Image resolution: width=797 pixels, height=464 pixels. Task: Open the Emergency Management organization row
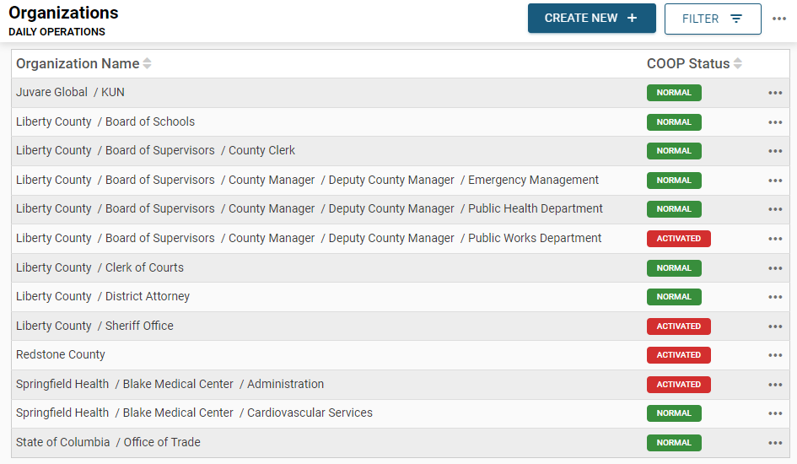533,180
